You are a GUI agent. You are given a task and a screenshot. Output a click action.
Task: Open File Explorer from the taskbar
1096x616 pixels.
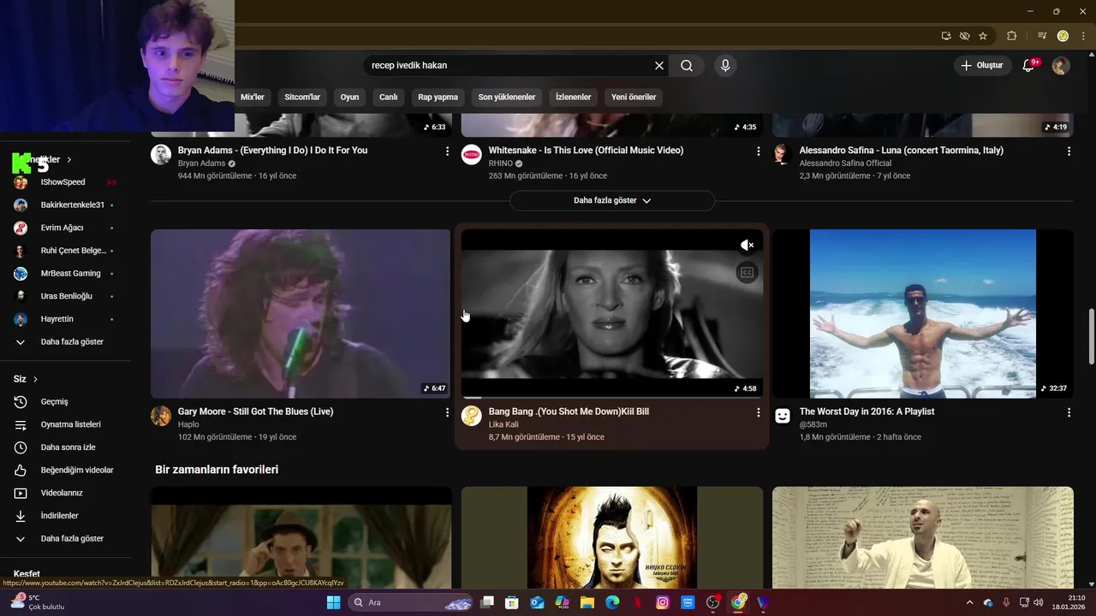[x=587, y=602]
